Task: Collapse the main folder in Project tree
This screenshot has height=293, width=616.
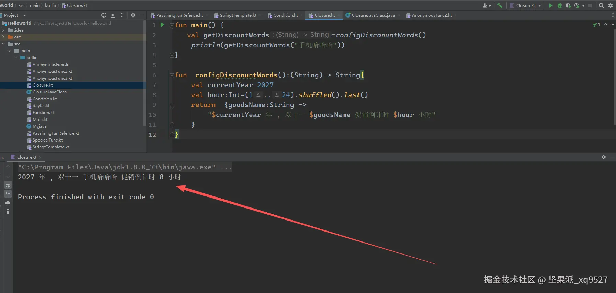Action: pos(10,51)
